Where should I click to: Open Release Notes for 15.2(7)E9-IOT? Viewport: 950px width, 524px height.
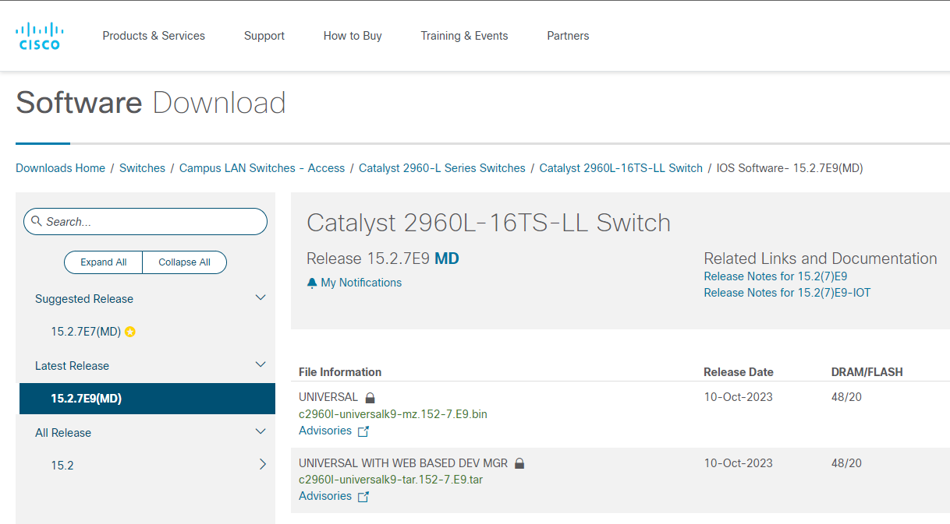coord(787,293)
